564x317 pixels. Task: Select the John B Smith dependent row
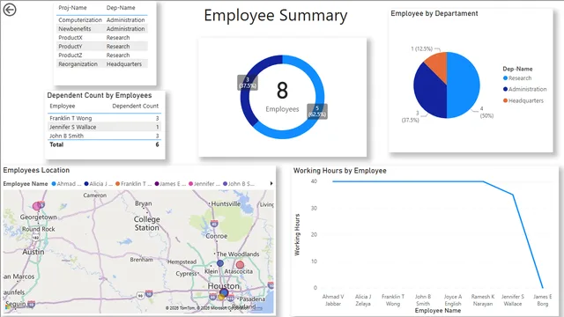[x=104, y=136]
